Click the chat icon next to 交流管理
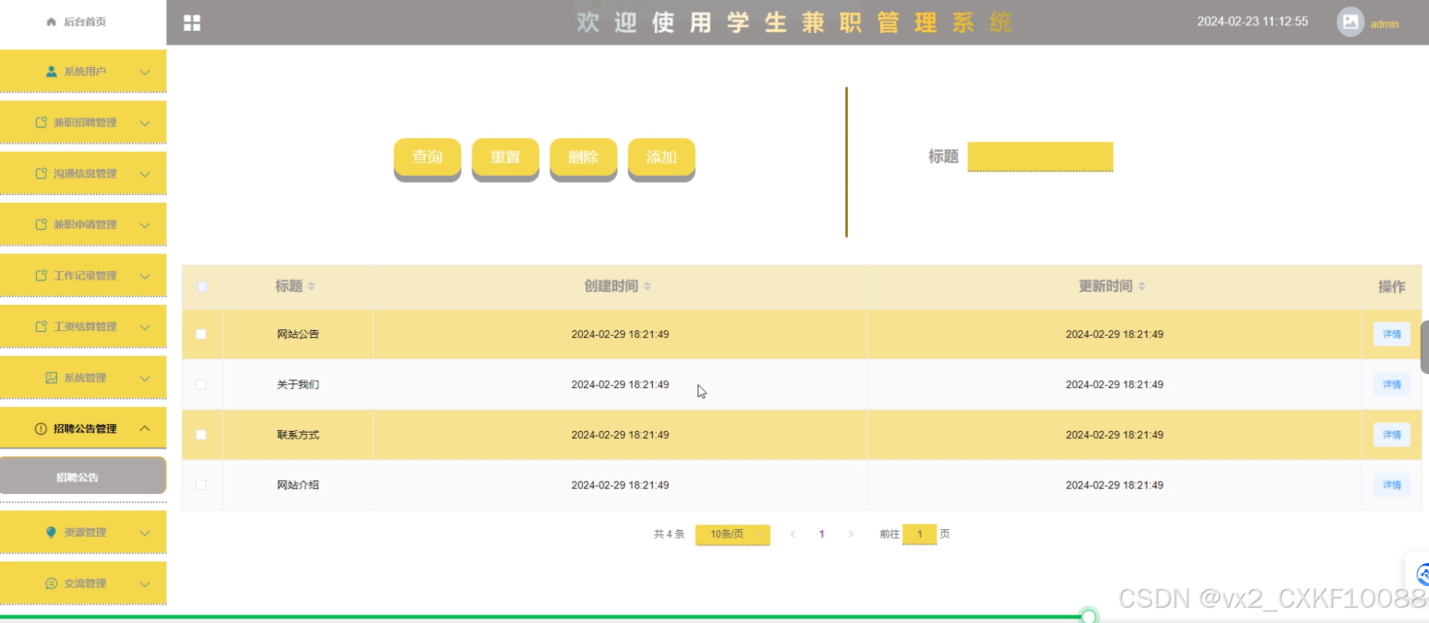The image size is (1429, 623). [x=51, y=584]
